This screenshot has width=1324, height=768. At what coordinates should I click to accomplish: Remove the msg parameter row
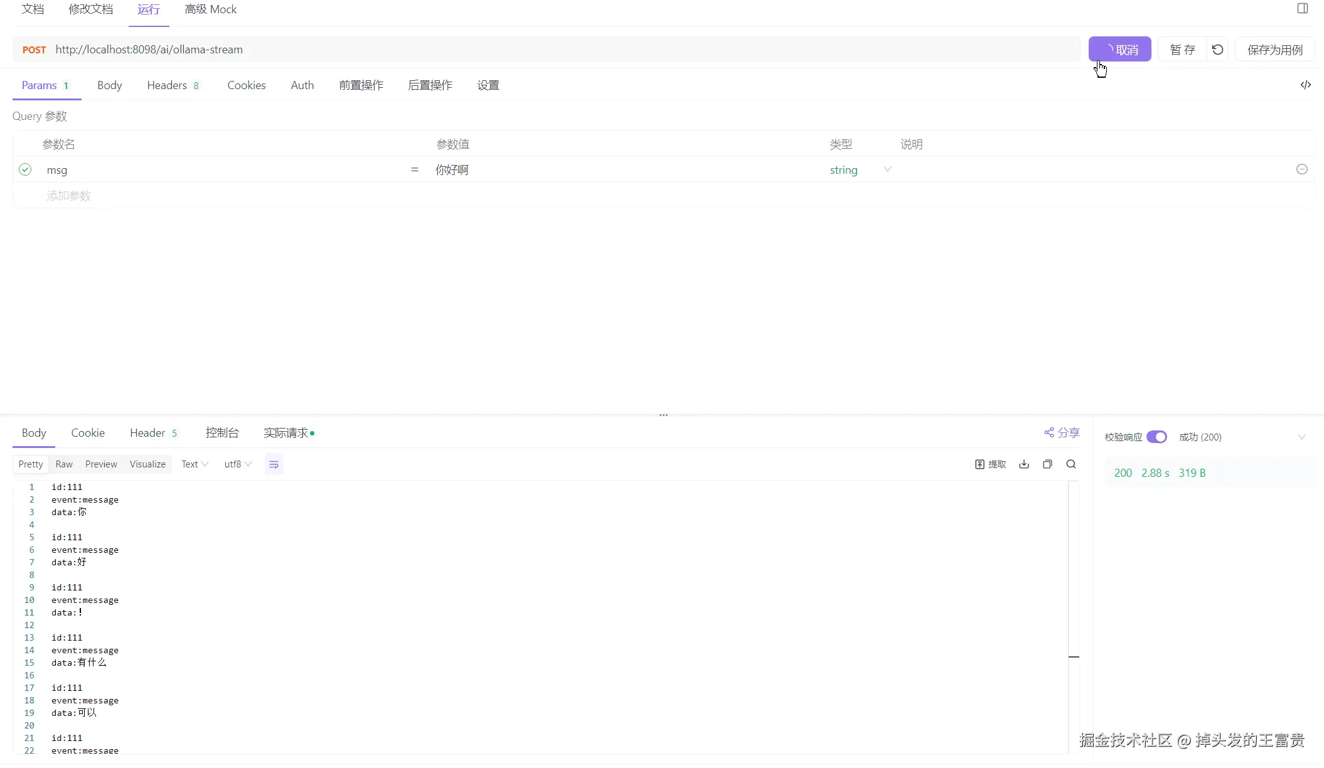[x=1302, y=169]
